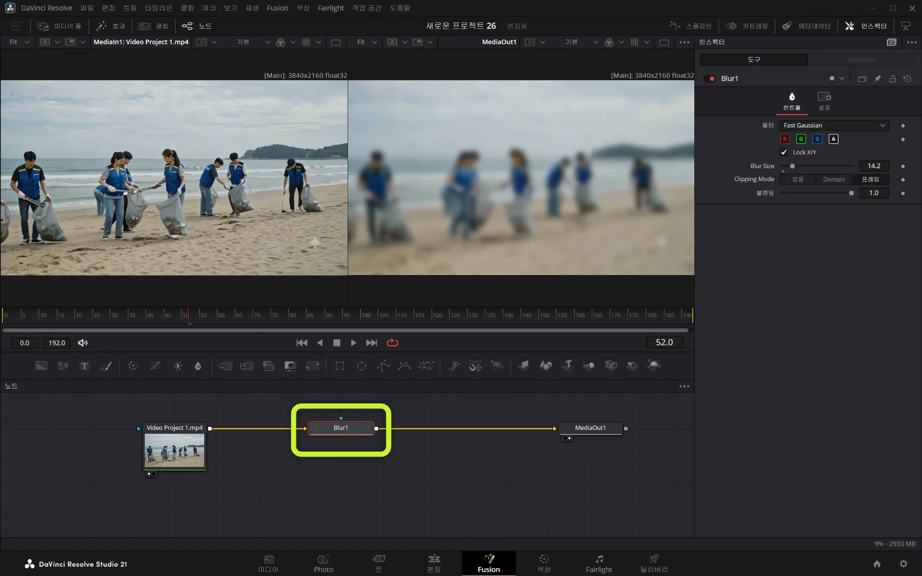Click the 블렌딩 slider handle

click(x=851, y=193)
